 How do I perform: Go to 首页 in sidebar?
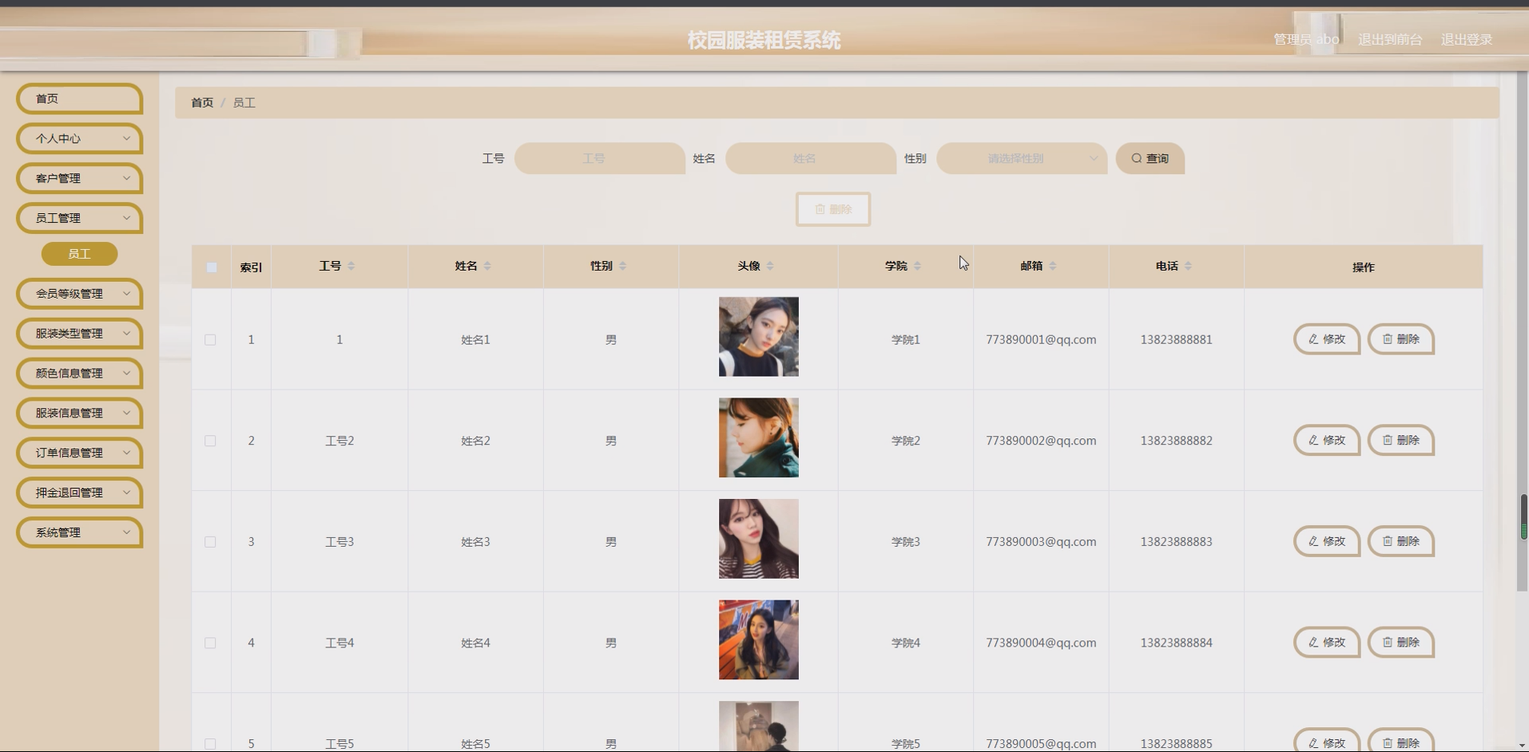(x=79, y=98)
